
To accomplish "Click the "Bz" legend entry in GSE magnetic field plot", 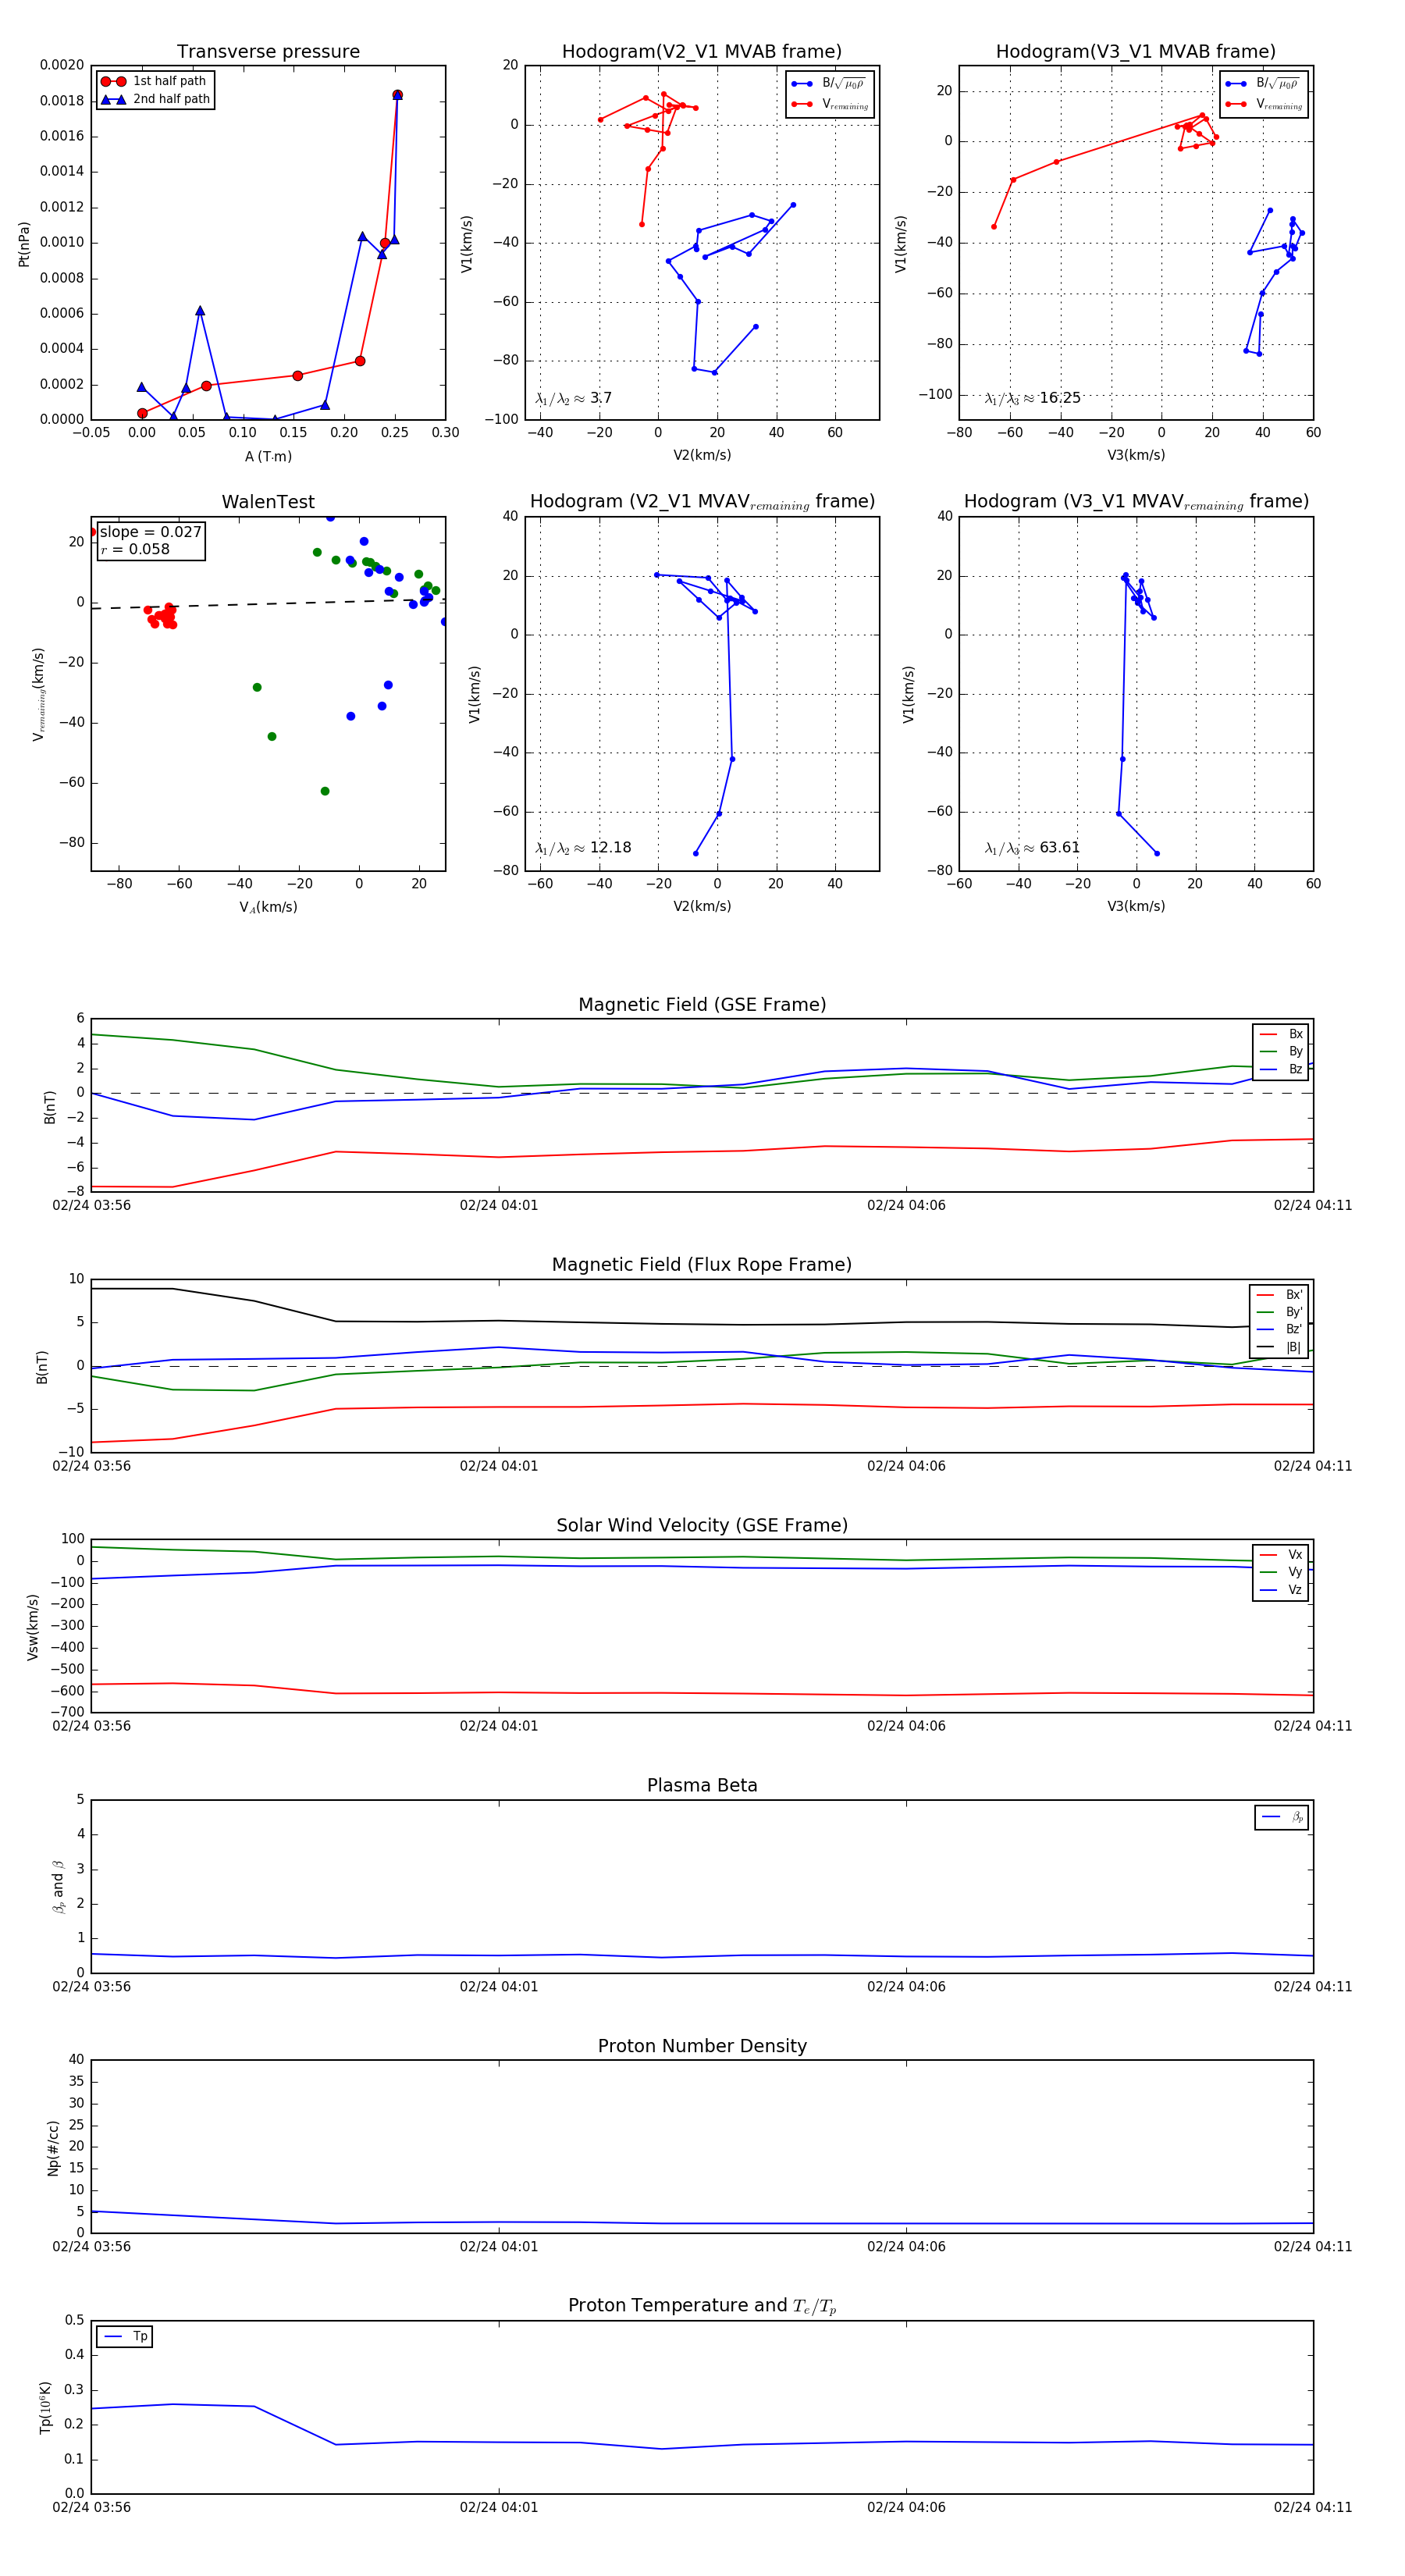I will tap(1282, 1069).
